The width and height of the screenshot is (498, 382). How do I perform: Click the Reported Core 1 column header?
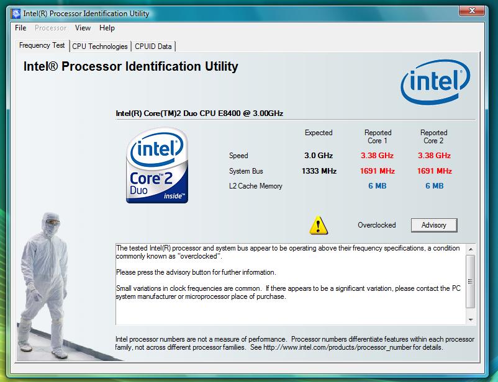378,137
